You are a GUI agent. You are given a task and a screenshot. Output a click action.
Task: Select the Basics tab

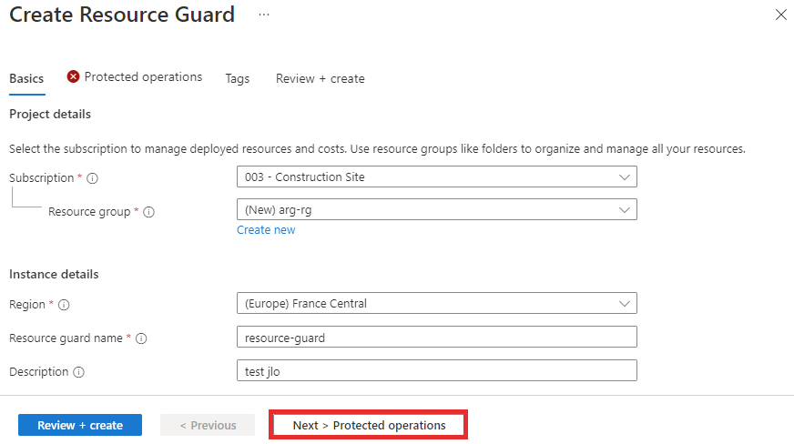click(26, 79)
